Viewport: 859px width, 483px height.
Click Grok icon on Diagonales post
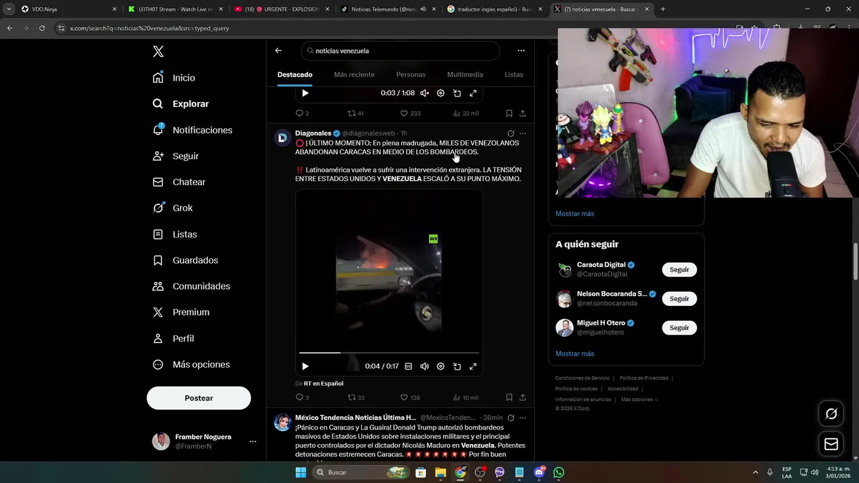click(511, 133)
